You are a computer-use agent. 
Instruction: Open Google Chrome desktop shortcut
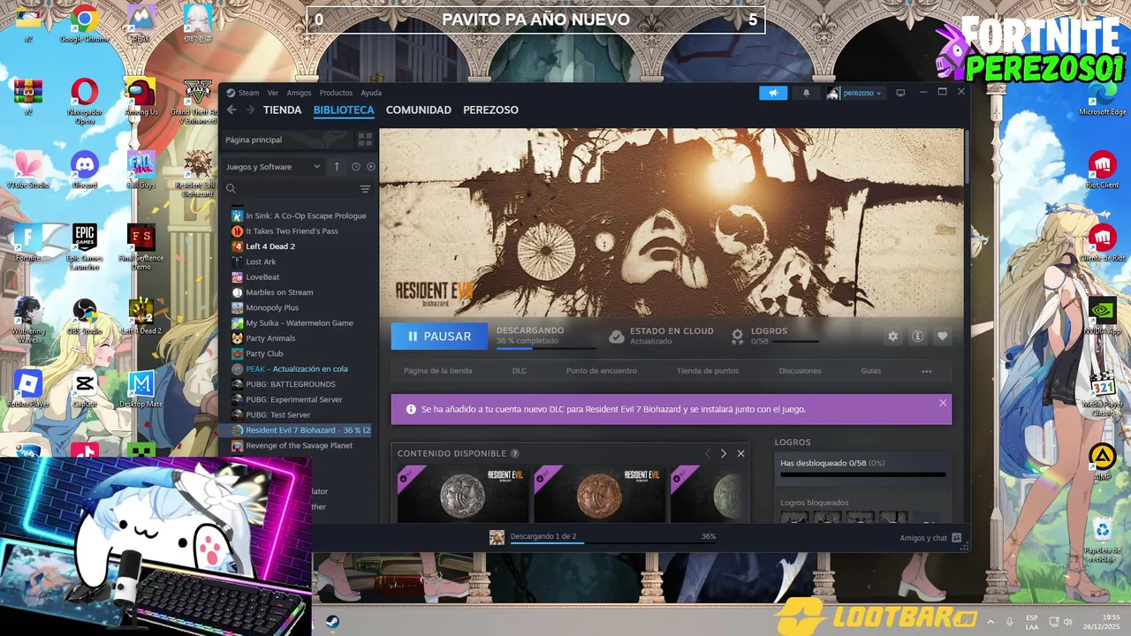[x=84, y=23]
